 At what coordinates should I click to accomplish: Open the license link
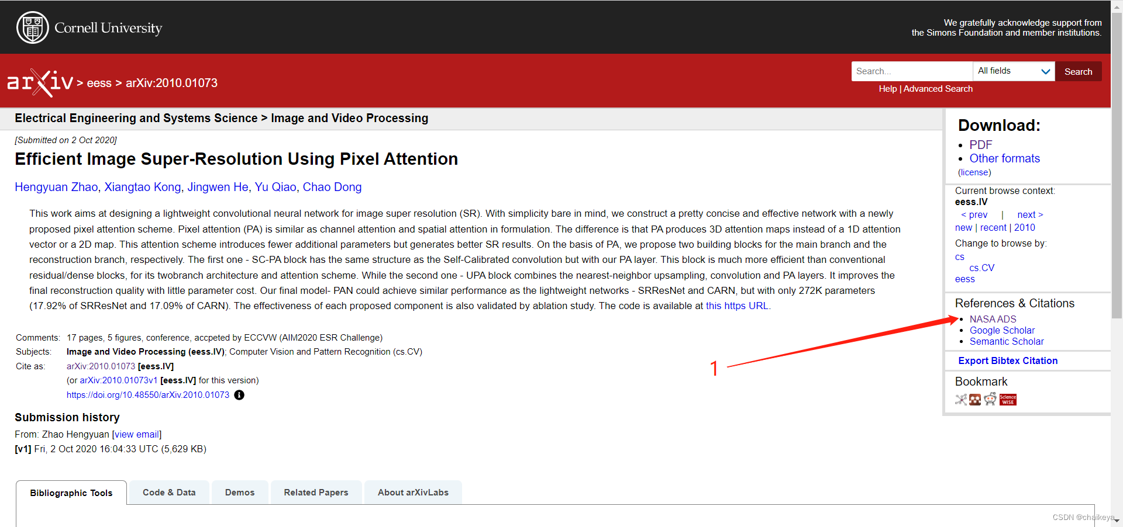974,172
